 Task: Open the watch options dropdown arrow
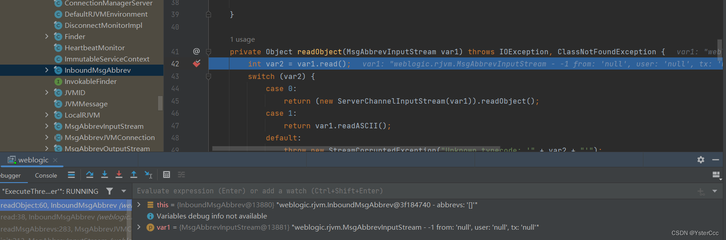(715, 191)
